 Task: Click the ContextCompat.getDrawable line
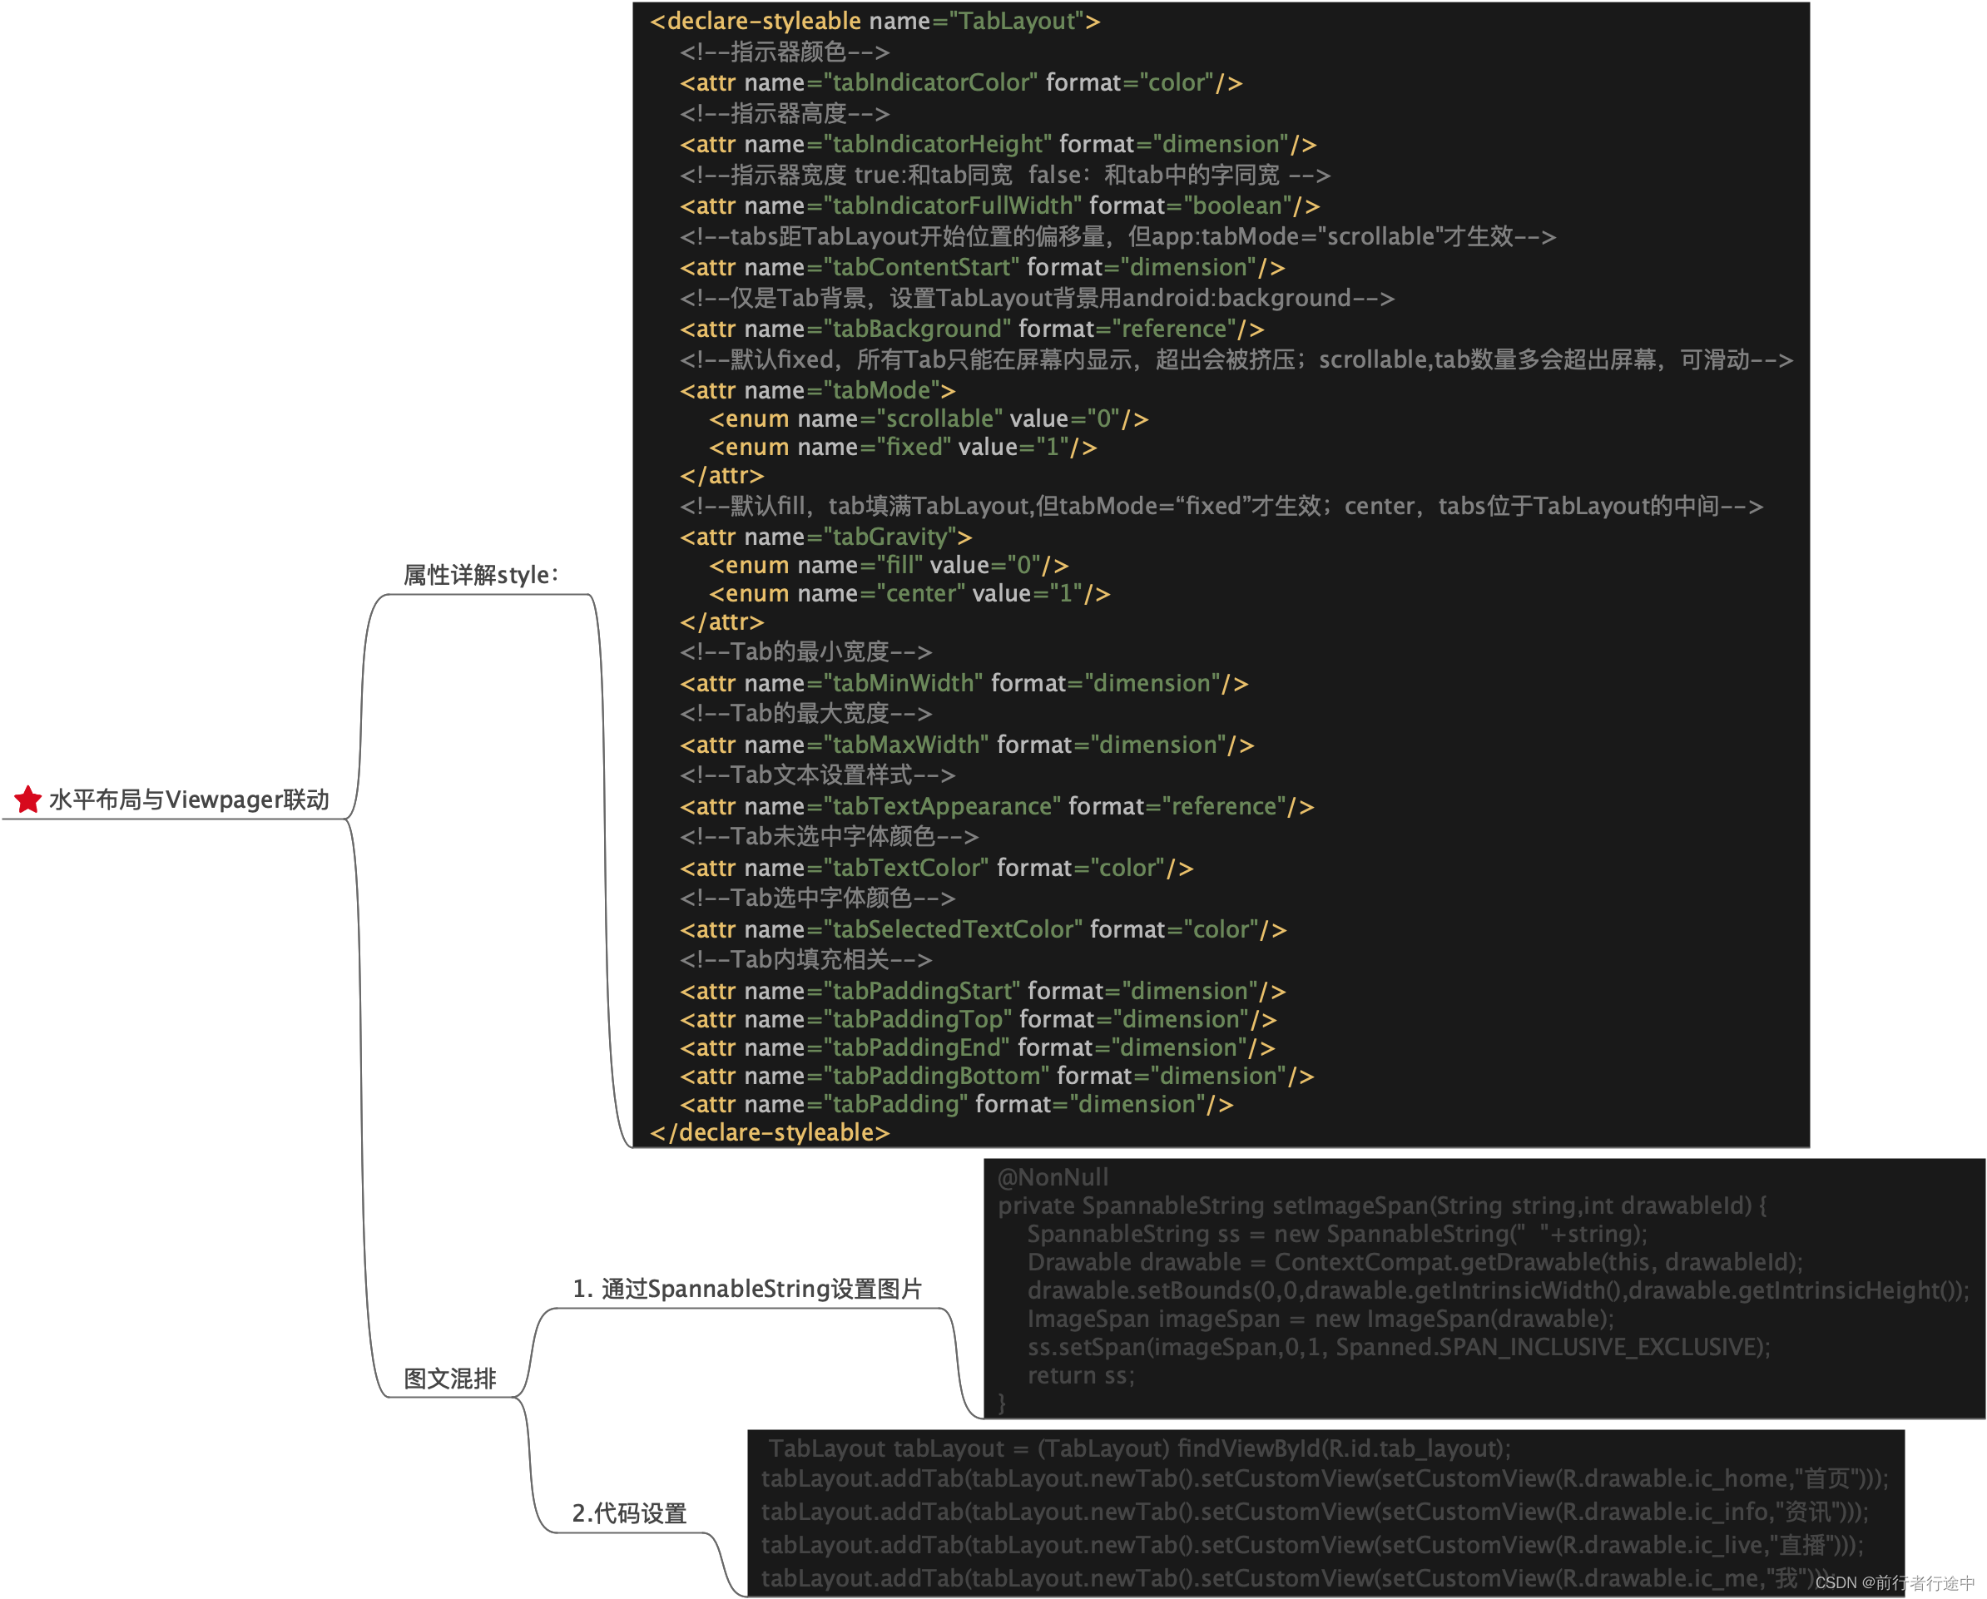pos(1415,1265)
